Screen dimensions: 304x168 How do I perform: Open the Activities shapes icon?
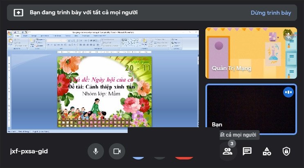(x=267, y=151)
